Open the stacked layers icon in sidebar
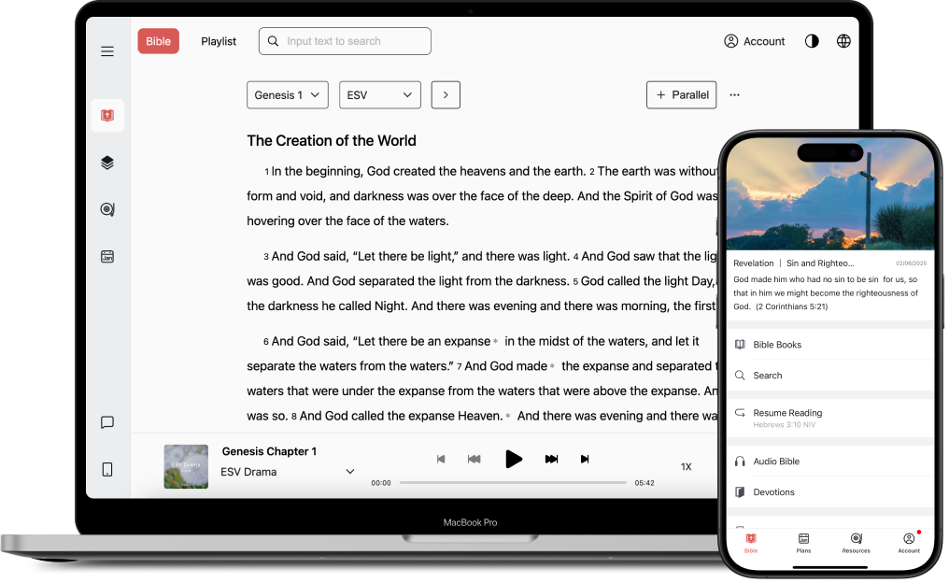Image resolution: width=949 pixels, height=583 pixels. coord(107,163)
